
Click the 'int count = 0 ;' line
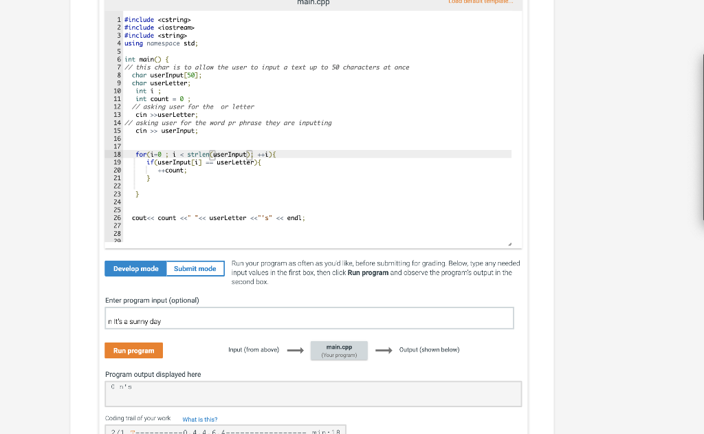(x=163, y=99)
